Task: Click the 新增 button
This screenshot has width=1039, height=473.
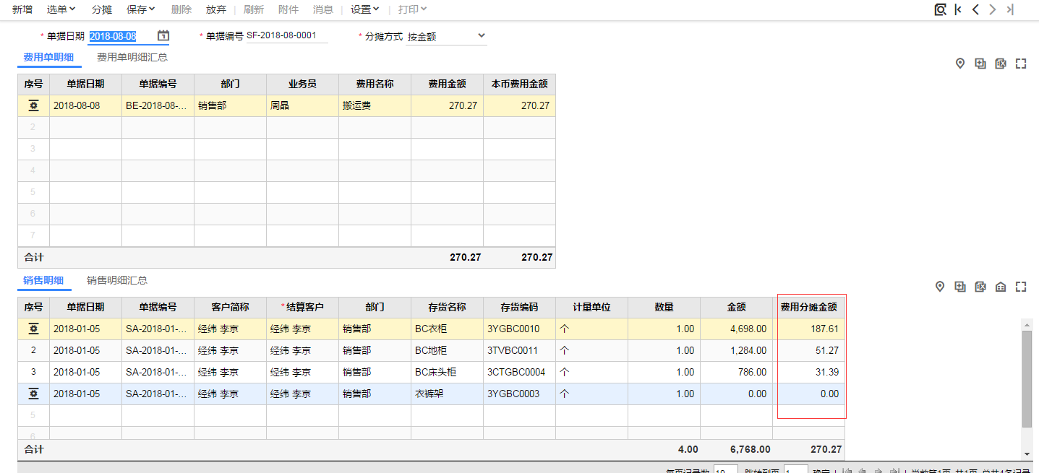Action: point(22,9)
